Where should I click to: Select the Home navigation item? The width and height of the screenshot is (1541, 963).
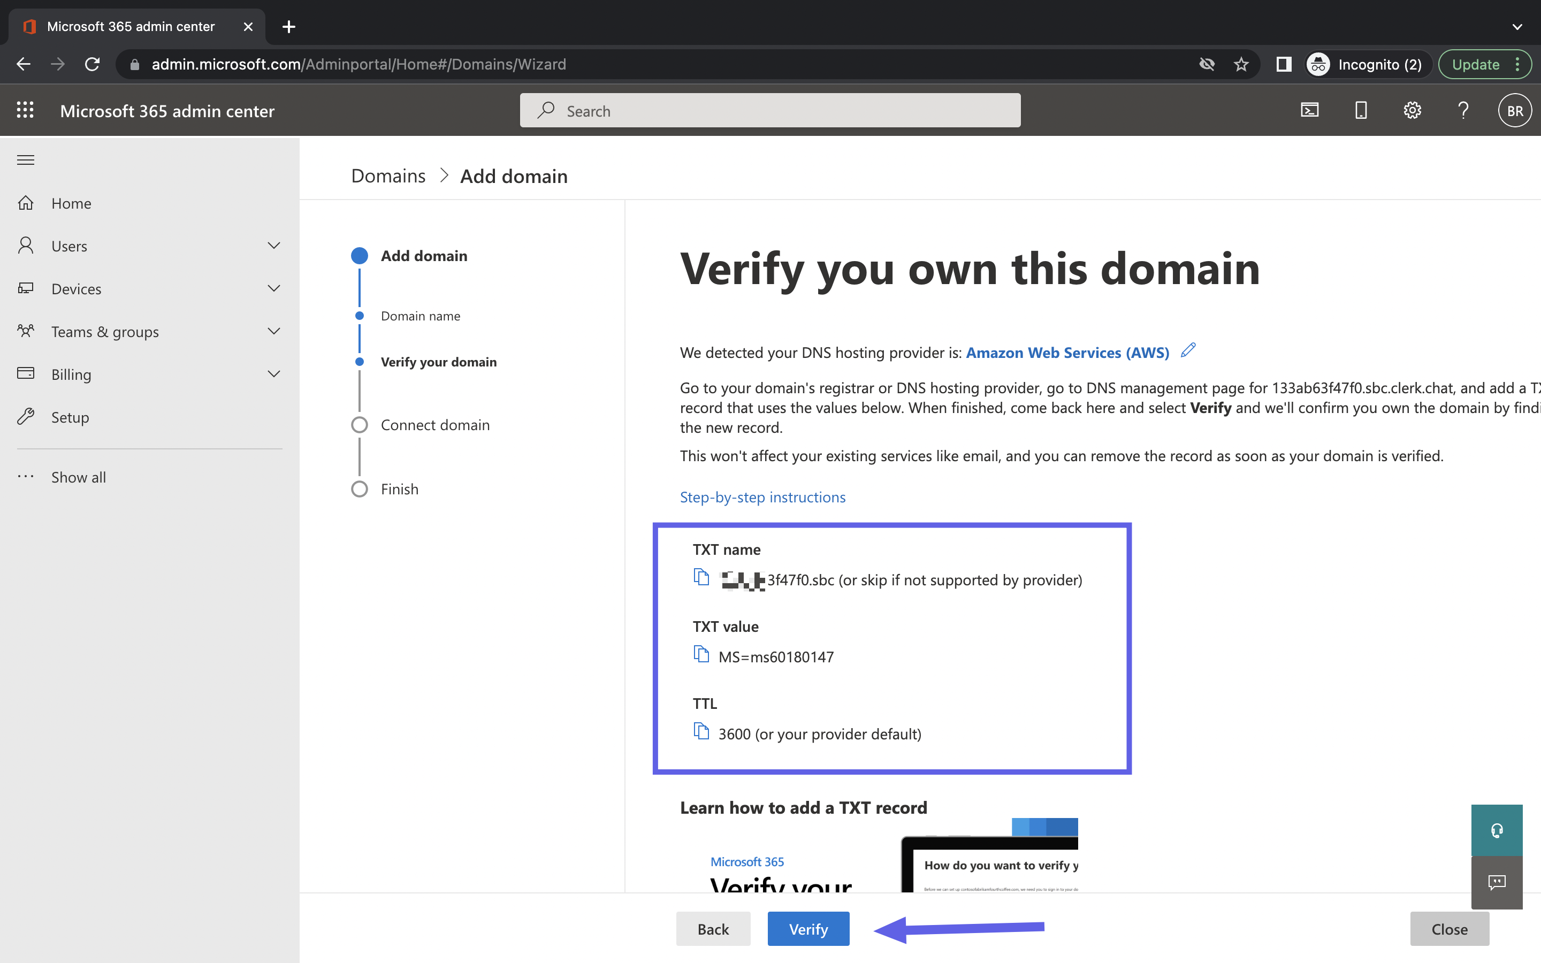(150, 203)
